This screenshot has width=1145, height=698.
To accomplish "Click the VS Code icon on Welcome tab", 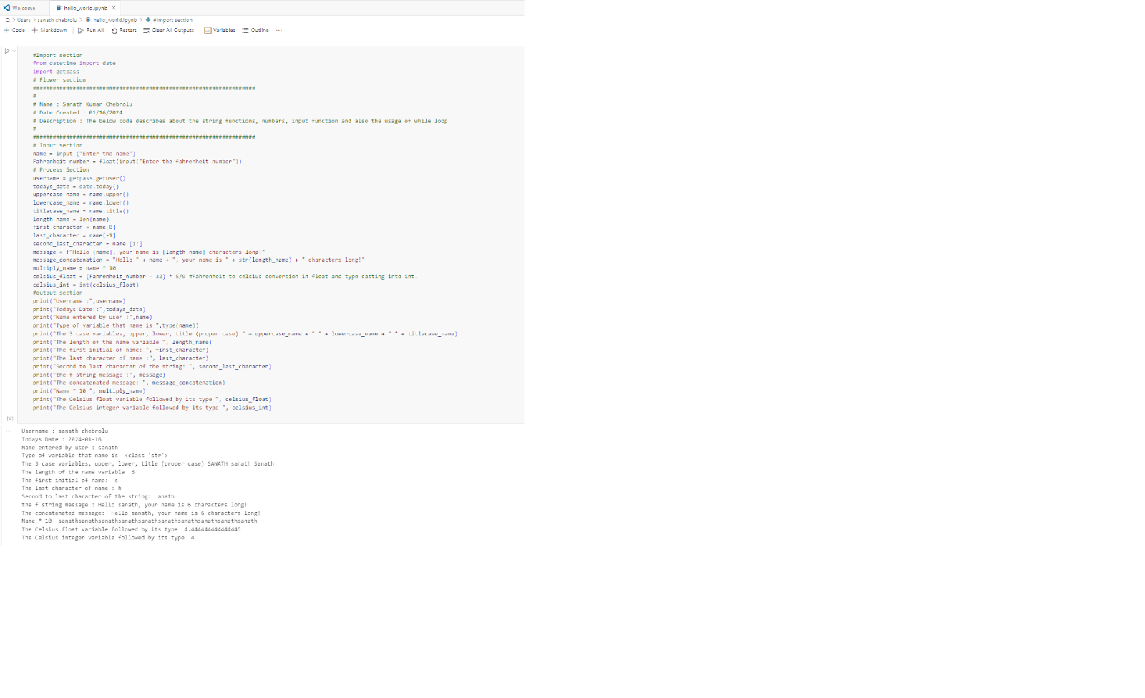I will pyautogui.click(x=6, y=8).
